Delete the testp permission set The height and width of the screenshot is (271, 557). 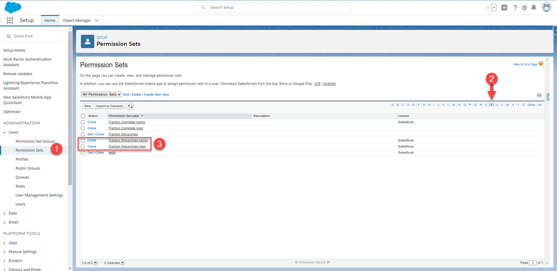click(90, 153)
